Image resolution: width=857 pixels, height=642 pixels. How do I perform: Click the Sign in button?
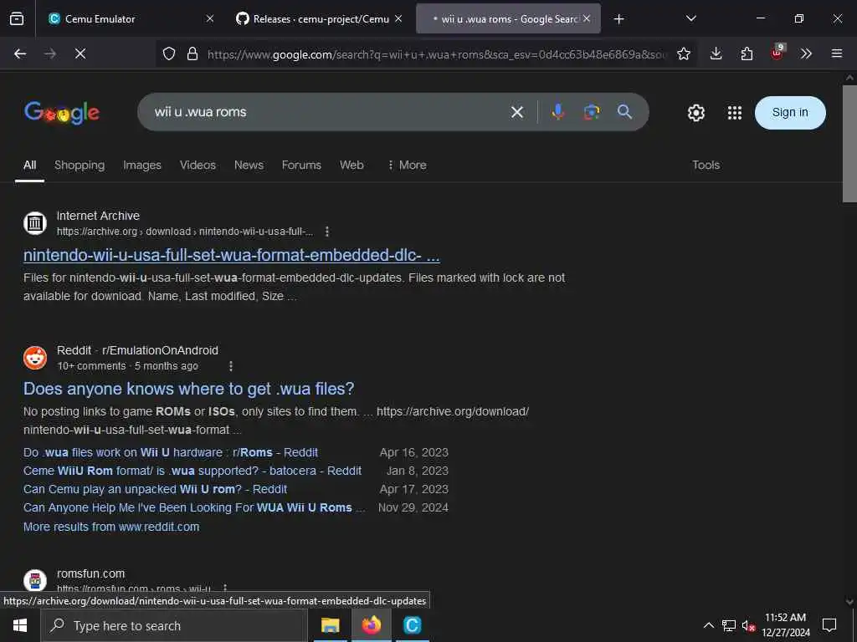click(x=790, y=113)
